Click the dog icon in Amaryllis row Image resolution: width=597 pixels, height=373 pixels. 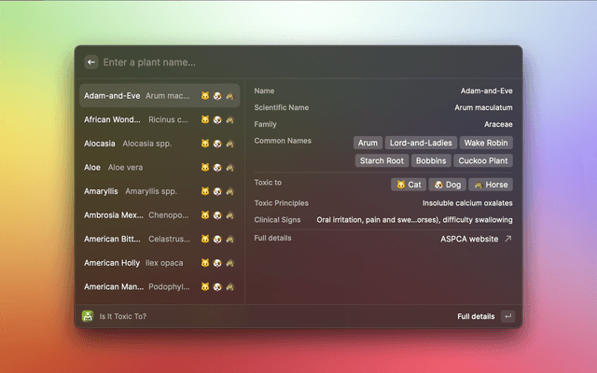tap(216, 191)
